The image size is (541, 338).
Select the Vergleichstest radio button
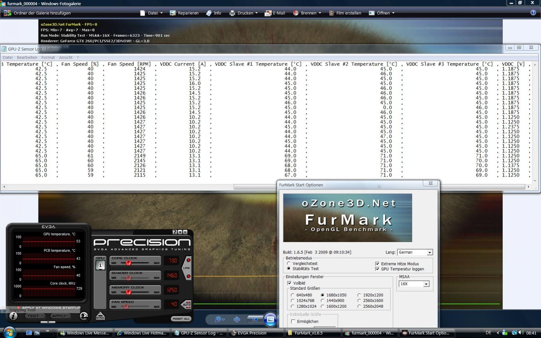289,264
